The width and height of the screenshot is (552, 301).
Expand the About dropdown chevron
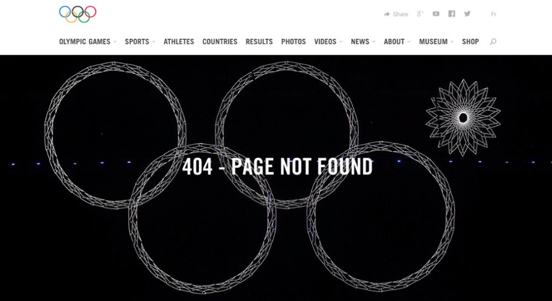[408, 41]
